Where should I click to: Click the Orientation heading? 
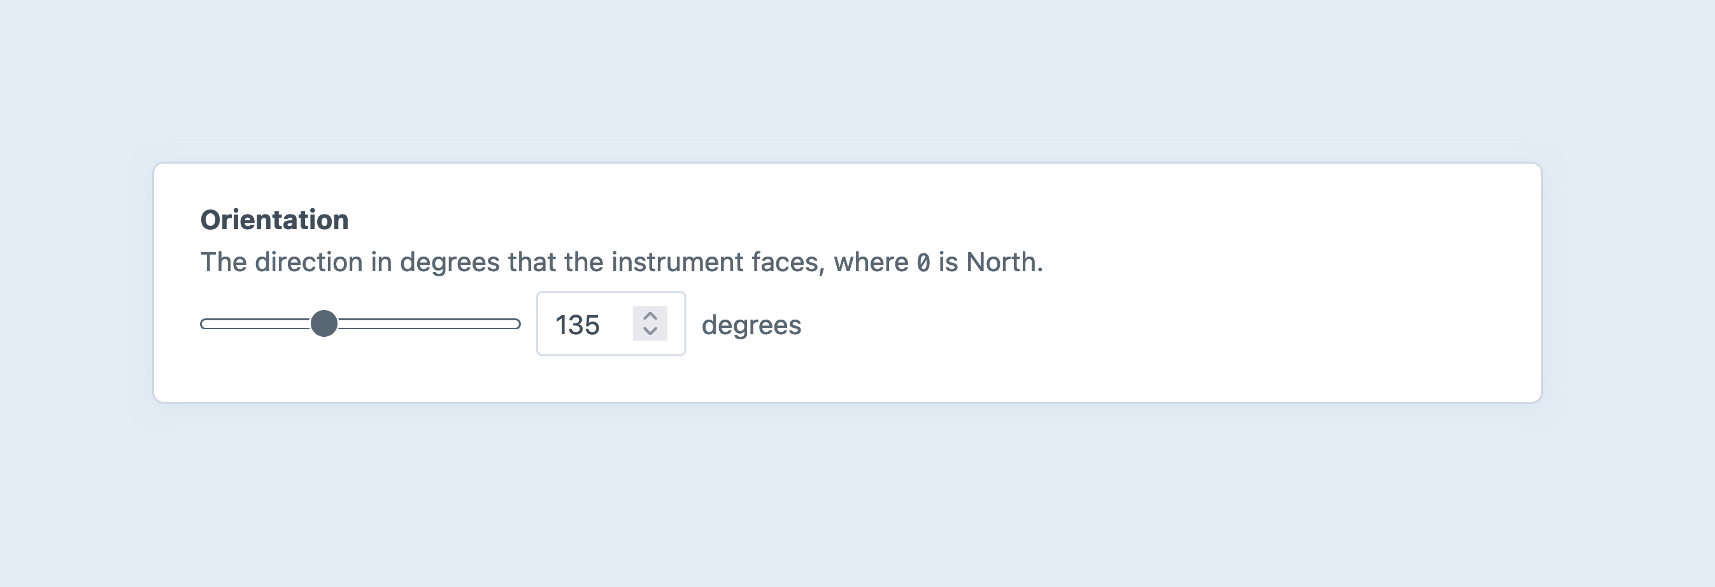[x=274, y=220]
